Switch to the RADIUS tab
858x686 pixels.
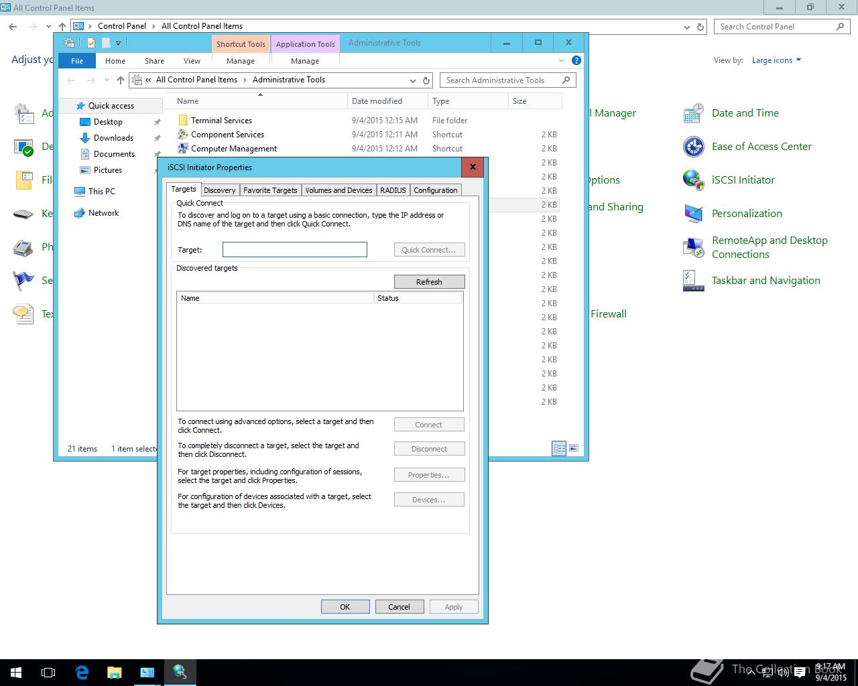point(393,190)
